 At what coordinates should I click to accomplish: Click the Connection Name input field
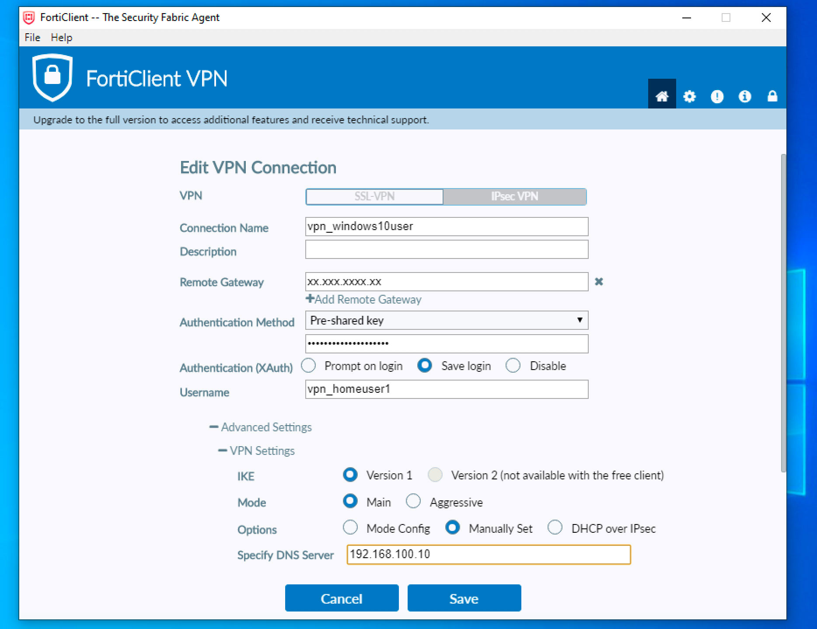447,227
